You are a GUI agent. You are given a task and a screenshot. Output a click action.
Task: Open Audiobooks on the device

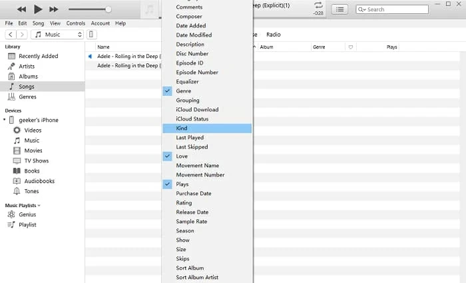click(39, 180)
